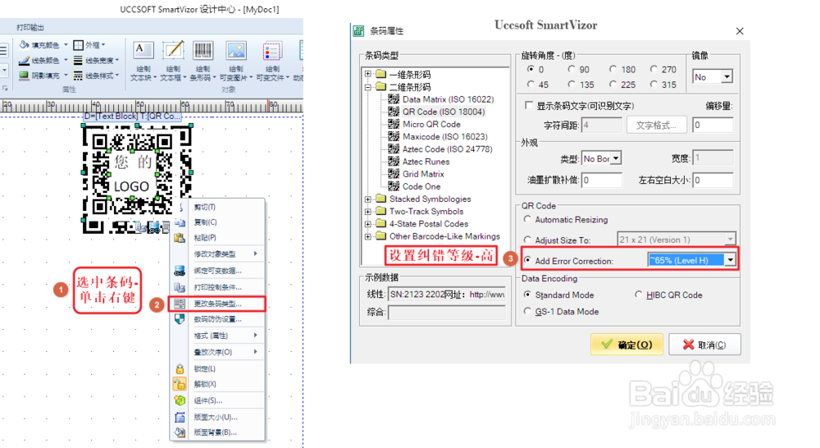
Task: Expand Other Barcode-Like Markings folder
Action: (368, 236)
